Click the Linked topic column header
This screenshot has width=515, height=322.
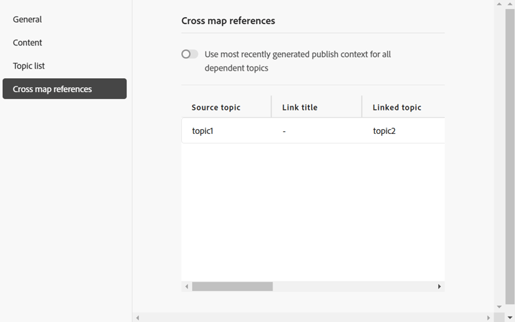tap(397, 107)
